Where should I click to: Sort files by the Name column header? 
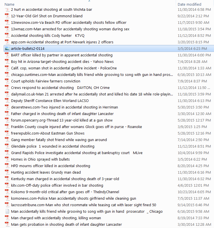[10, 4]
